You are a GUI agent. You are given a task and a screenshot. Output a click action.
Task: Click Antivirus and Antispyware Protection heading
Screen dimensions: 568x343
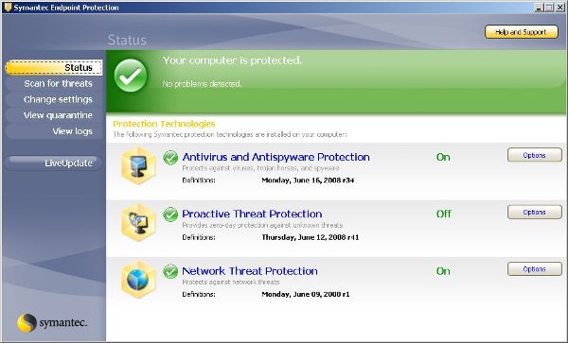[276, 157]
